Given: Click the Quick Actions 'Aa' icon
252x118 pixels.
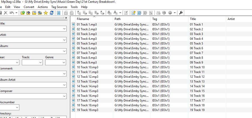Looking at the screenshot, I should 116,13.
